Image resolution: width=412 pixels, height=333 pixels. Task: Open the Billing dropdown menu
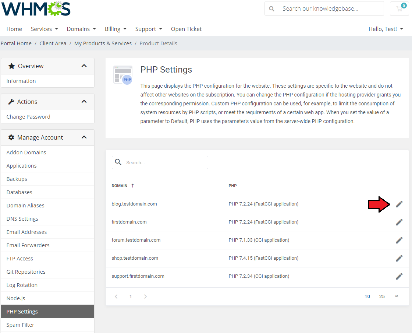[116, 29]
